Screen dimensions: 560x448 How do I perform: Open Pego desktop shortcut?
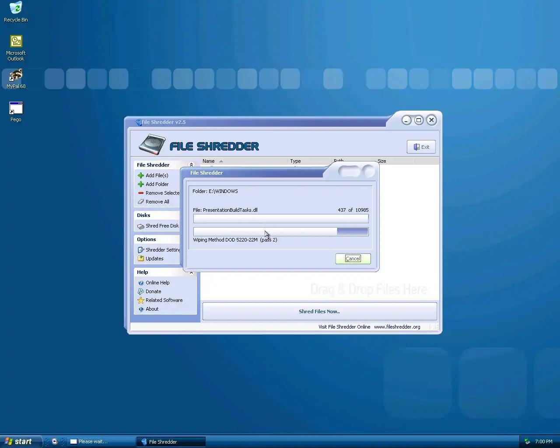click(16, 112)
